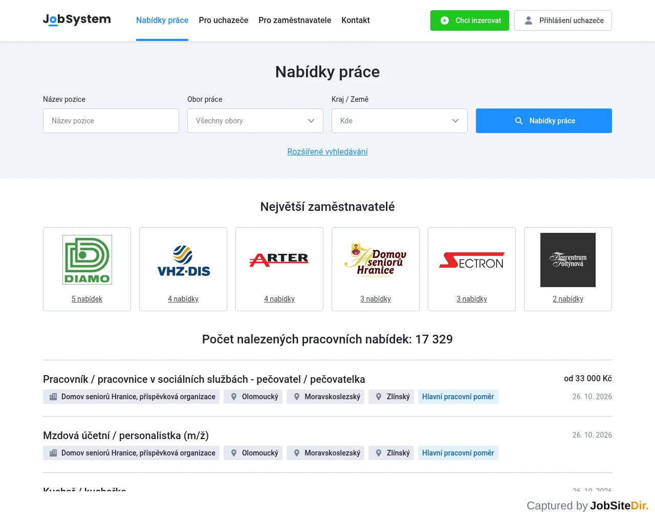Click the ARTER employer logo

[x=279, y=260]
